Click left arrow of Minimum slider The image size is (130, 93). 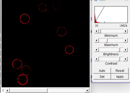(x=97, y=31)
